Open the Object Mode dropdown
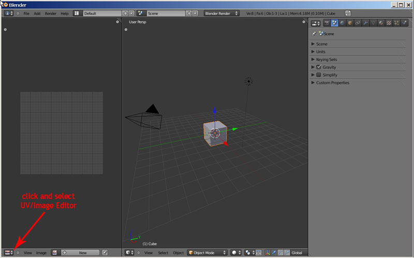Viewport: 414px width, 258px height. [207, 253]
